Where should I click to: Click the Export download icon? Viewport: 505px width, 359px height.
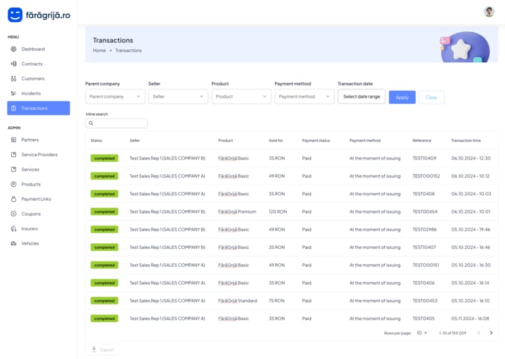pos(94,349)
